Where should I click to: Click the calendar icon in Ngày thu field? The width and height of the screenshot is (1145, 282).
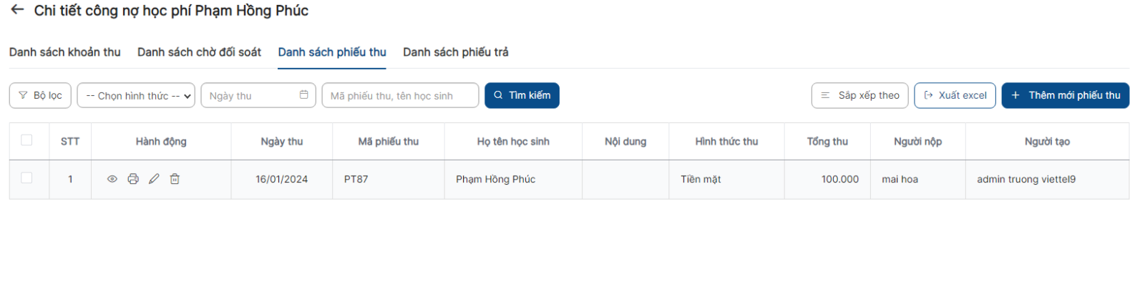coord(303,94)
